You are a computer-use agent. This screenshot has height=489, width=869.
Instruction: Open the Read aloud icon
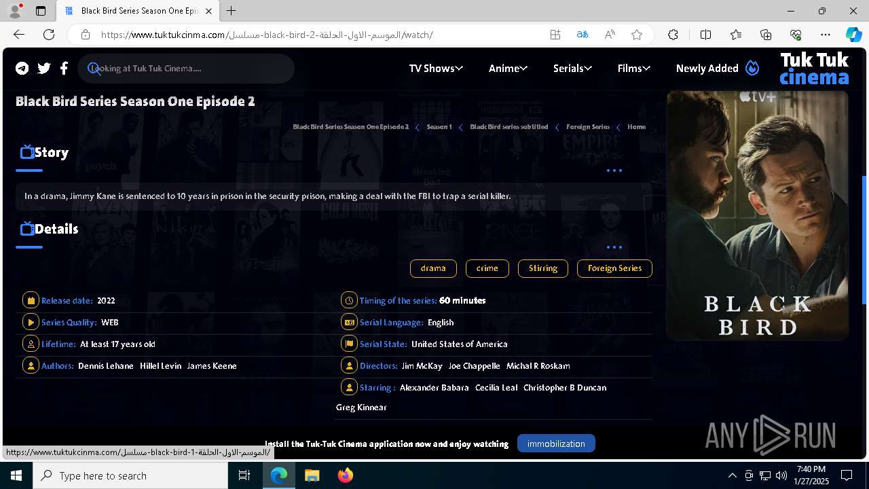click(610, 35)
